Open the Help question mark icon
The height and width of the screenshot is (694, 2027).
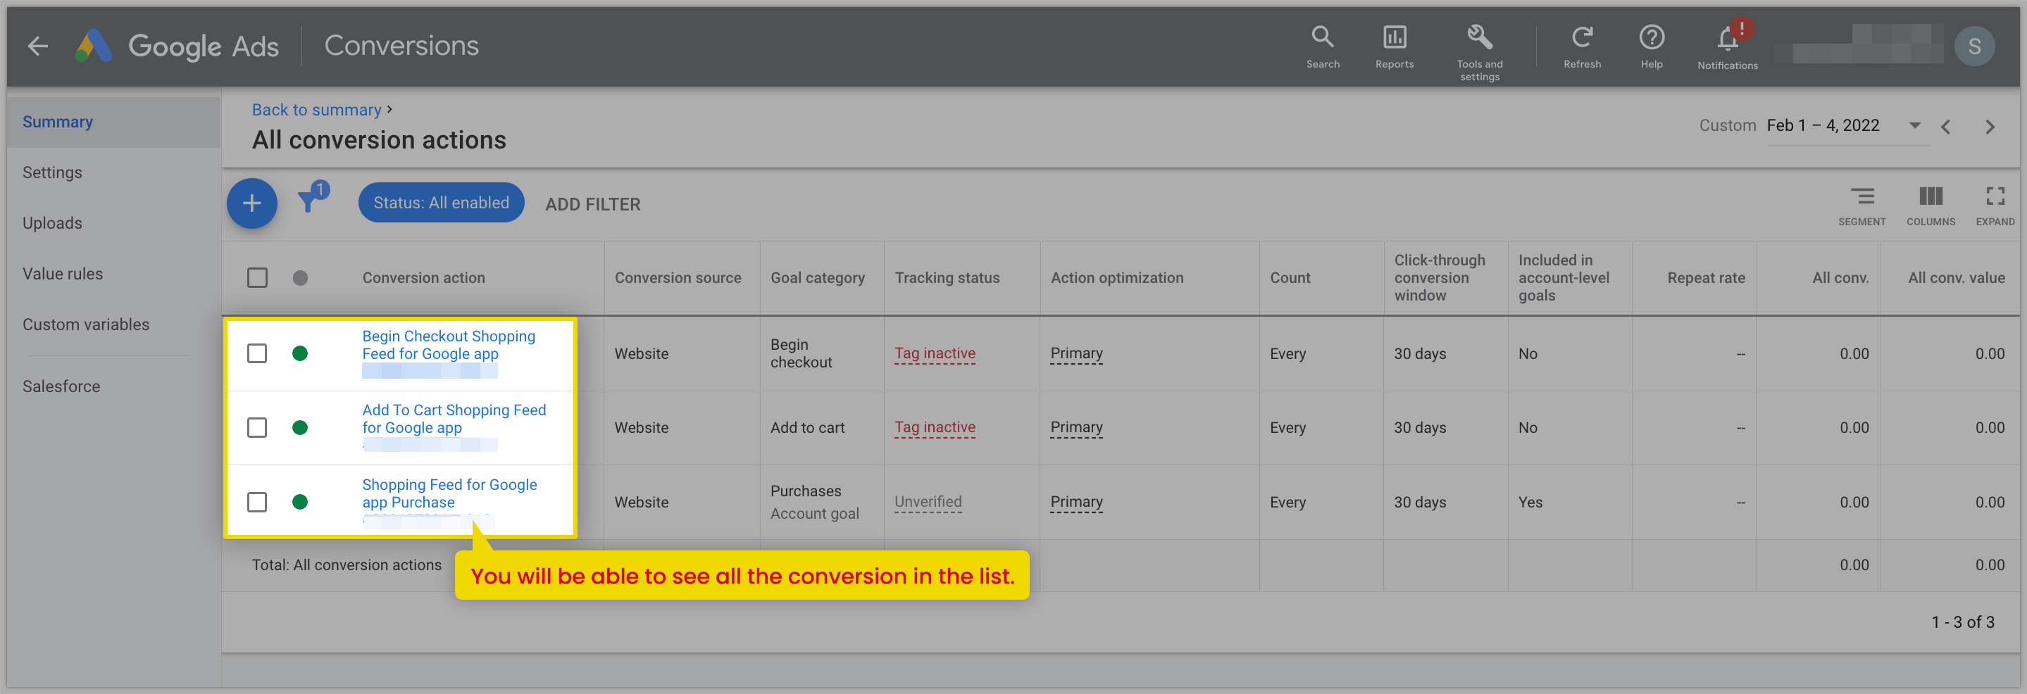(1651, 37)
